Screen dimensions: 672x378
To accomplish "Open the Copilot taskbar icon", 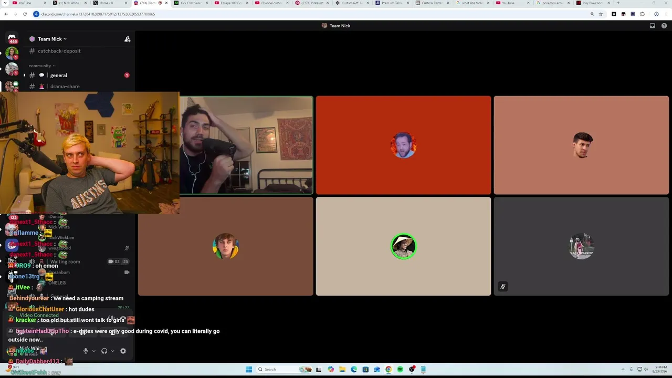I will (x=330, y=369).
